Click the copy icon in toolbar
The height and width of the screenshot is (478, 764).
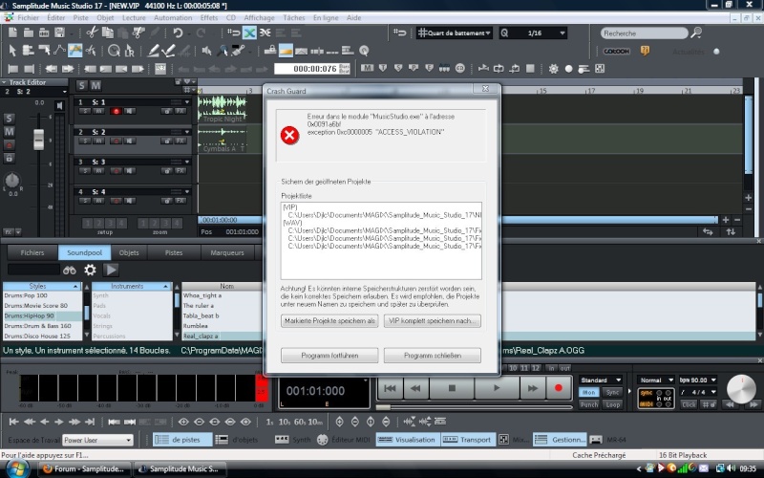(107, 33)
